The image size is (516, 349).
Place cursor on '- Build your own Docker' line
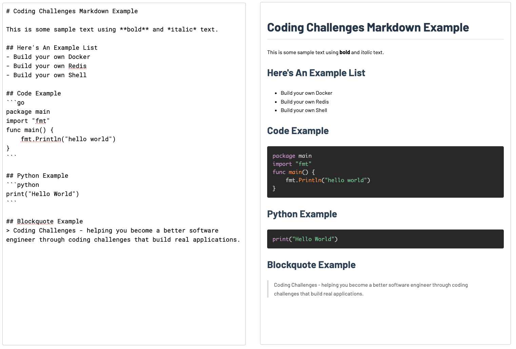click(48, 57)
